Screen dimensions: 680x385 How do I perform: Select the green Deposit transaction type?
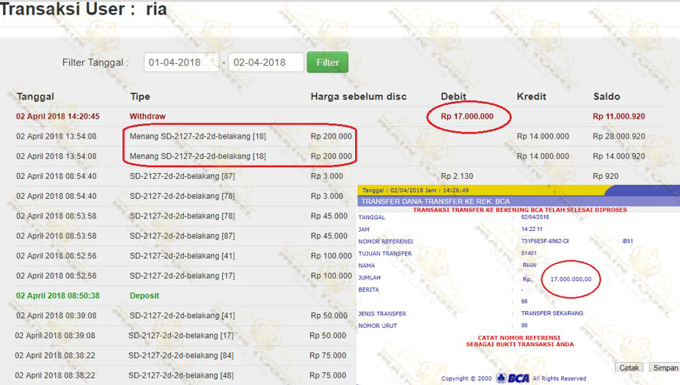145,296
